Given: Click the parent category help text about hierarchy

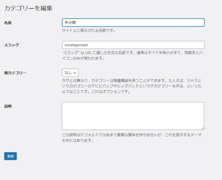Looking at the screenshot, I should coord(132,86).
